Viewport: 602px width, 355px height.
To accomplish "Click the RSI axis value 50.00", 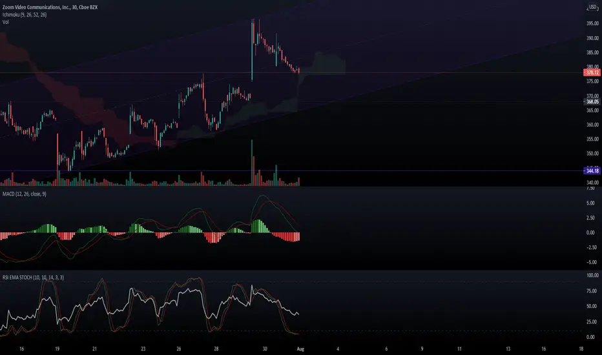I will coord(592,306).
